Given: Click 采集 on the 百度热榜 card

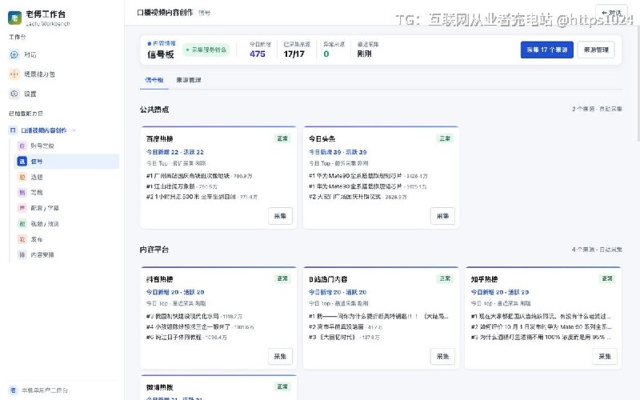Looking at the screenshot, I should point(280,216).
